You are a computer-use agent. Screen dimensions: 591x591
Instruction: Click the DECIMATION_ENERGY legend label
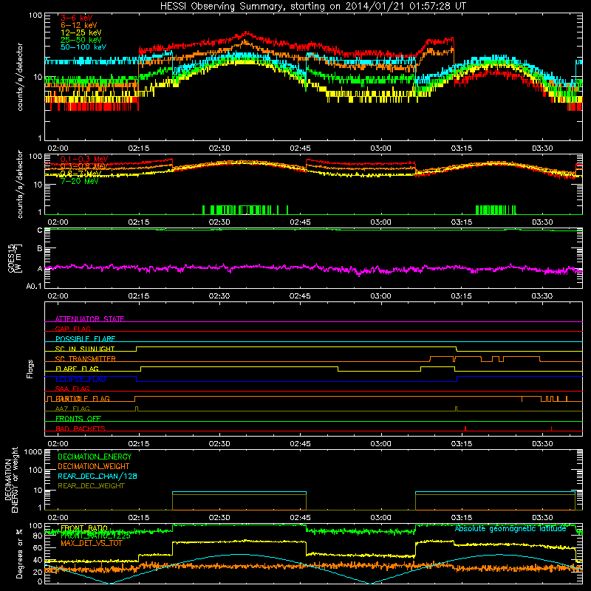coord(95,457)
